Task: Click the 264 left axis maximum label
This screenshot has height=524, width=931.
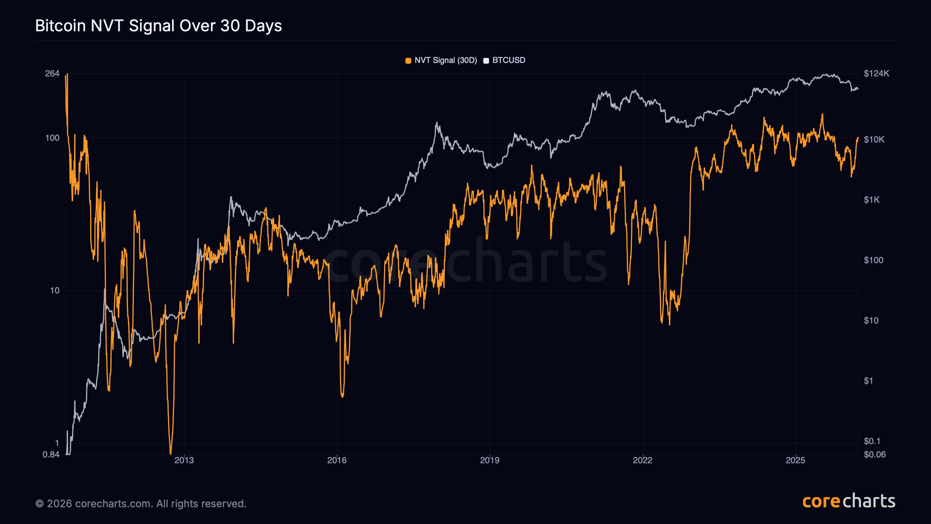Action: [x=52, y=74]
